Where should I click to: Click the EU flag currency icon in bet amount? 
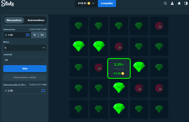tap(28, 35)
